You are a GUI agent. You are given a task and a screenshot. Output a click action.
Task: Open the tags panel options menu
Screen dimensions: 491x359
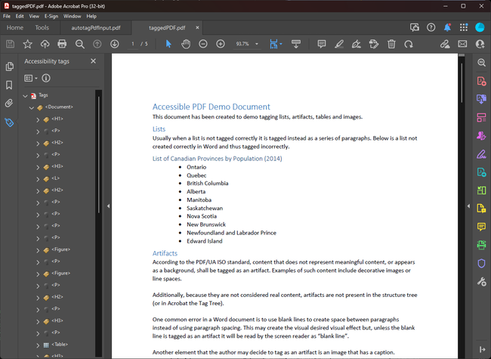click(x=31, y=78)
